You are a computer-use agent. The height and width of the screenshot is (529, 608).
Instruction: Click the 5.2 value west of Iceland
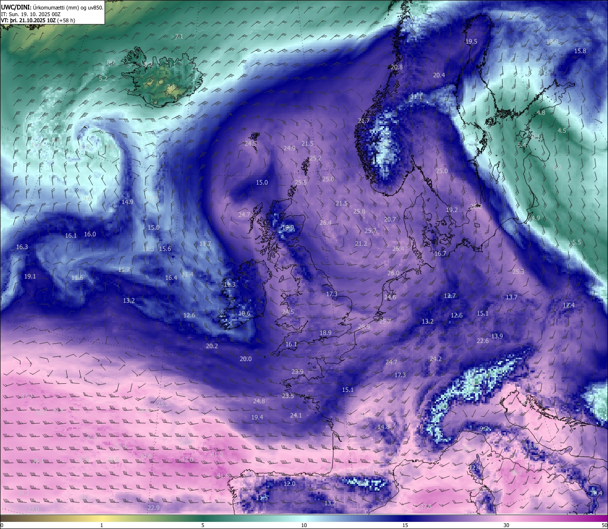(x=103, y=78)
